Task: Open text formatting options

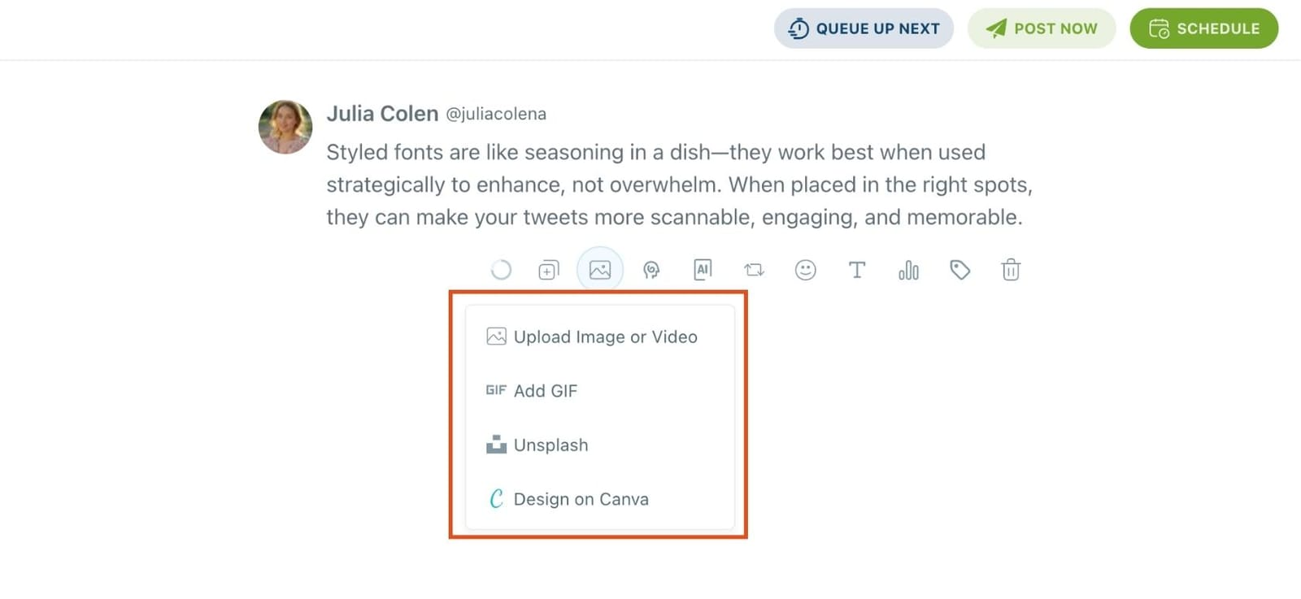Action: tap(857, 270)
